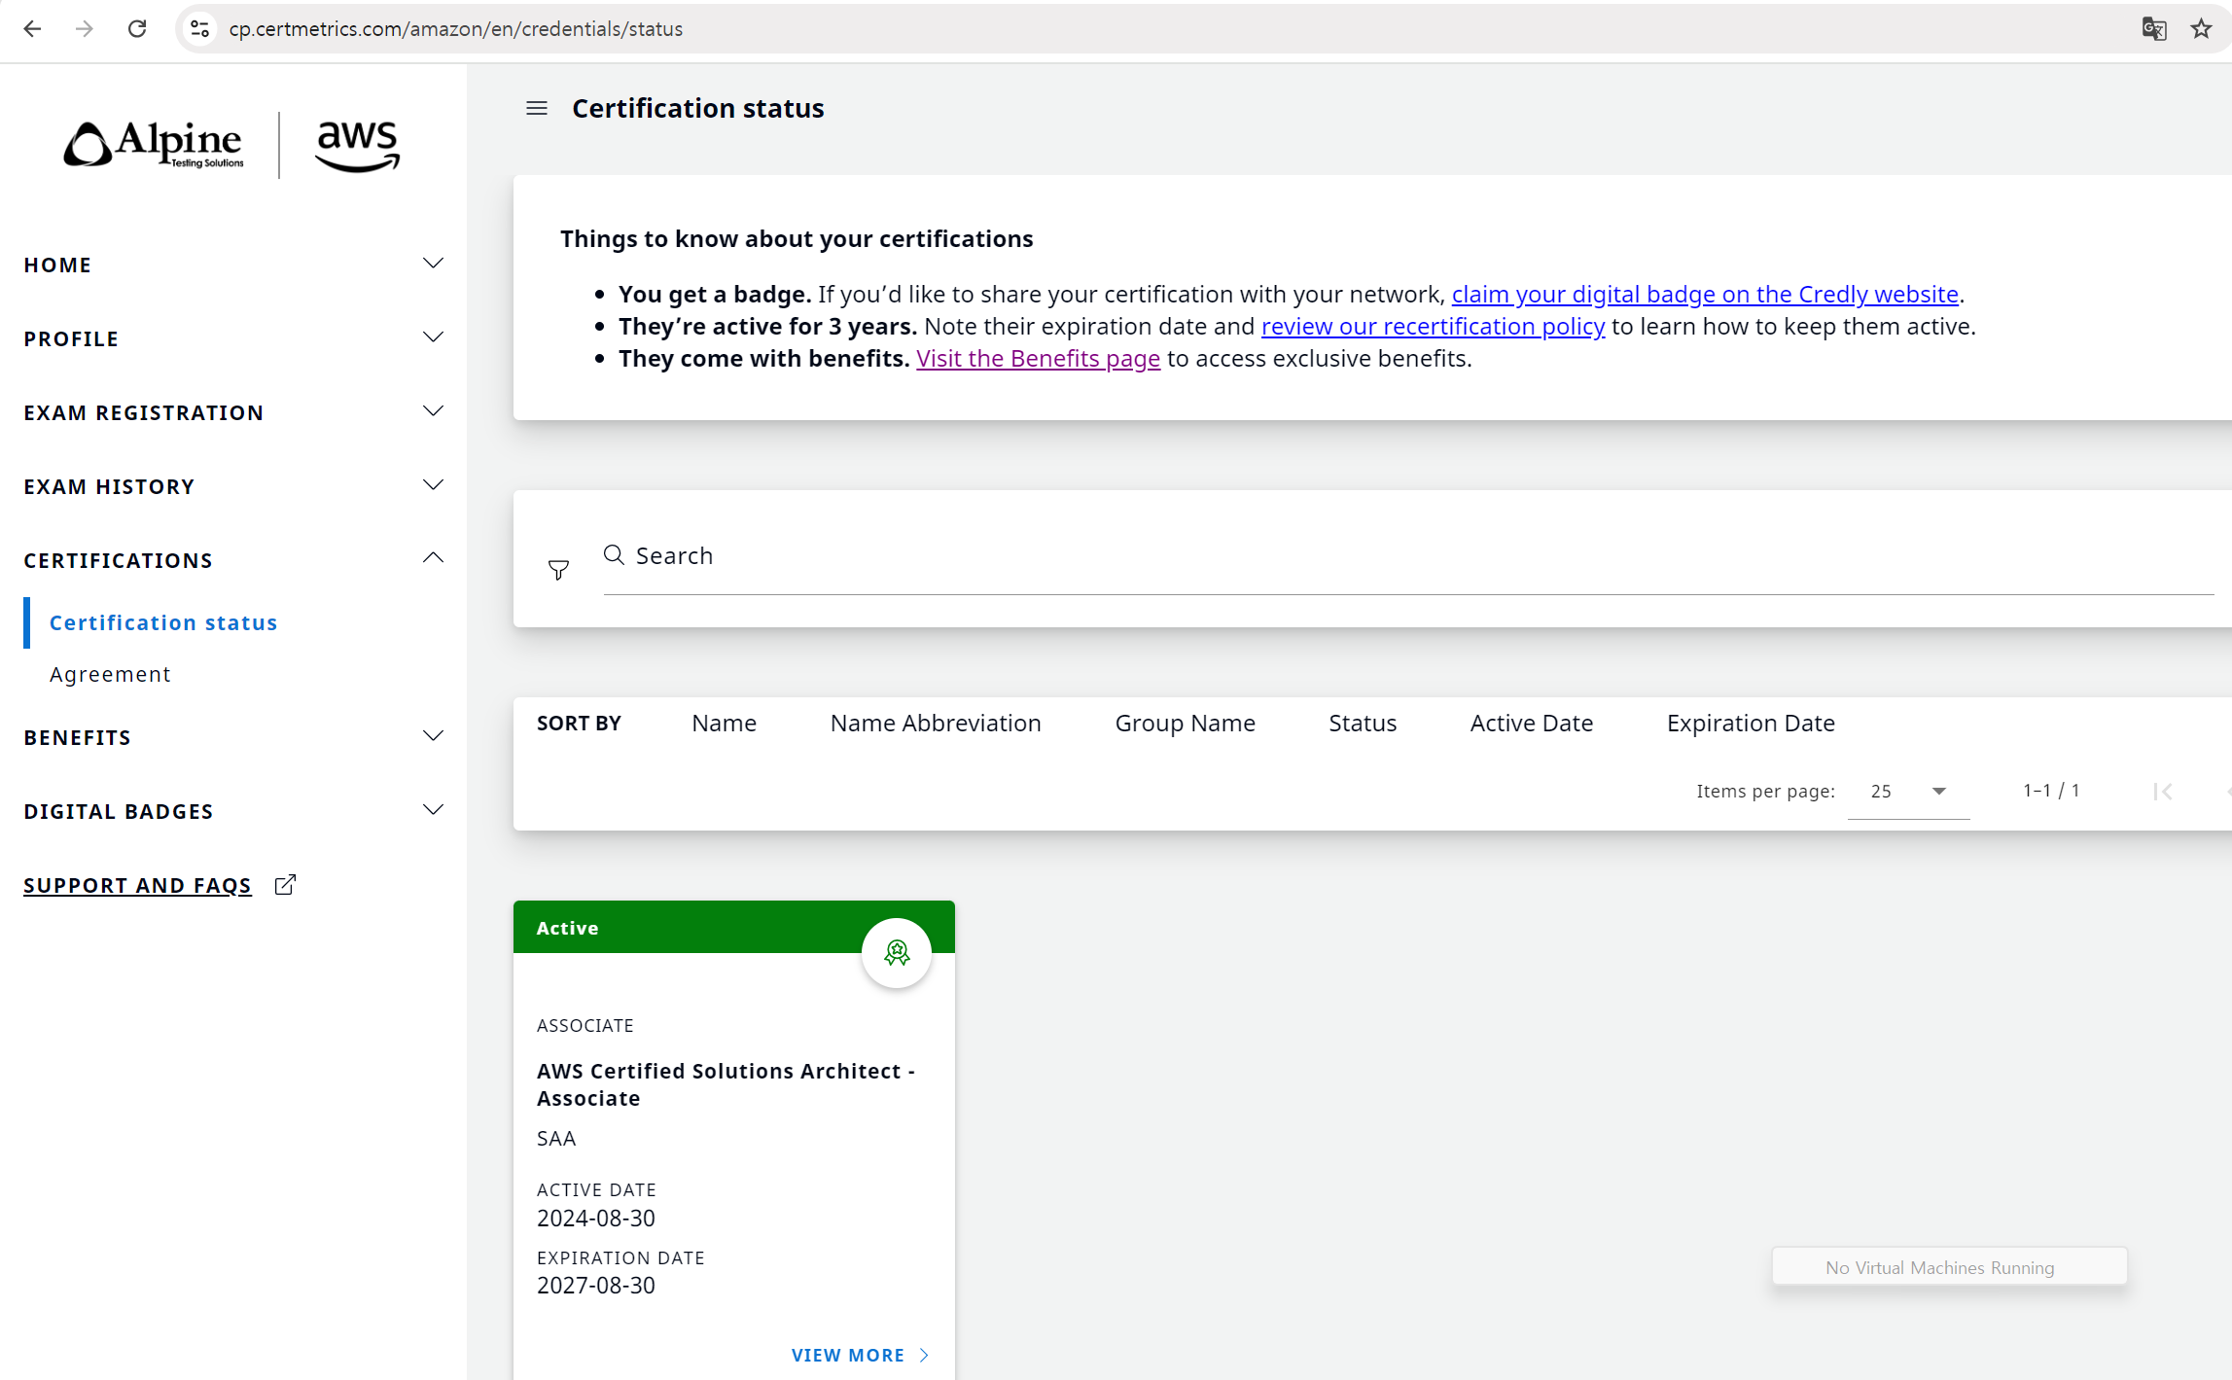
Task: Open site information icon in address bar
Action: (200, 29)
